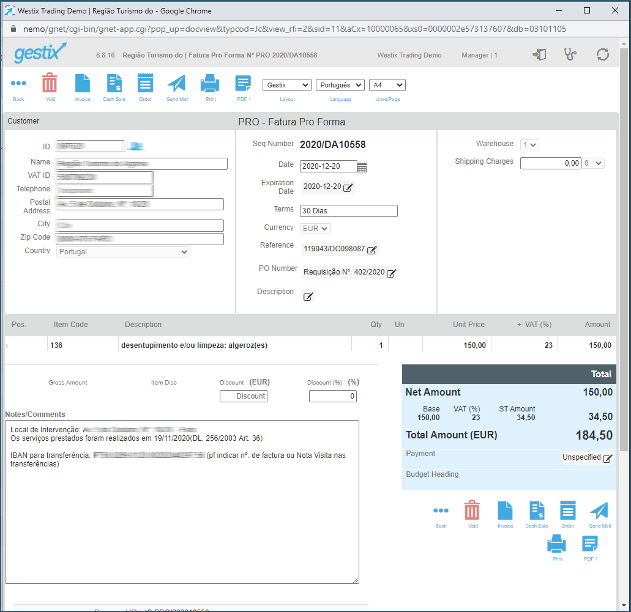Click the stethoscope diagnostics icon

570,54
